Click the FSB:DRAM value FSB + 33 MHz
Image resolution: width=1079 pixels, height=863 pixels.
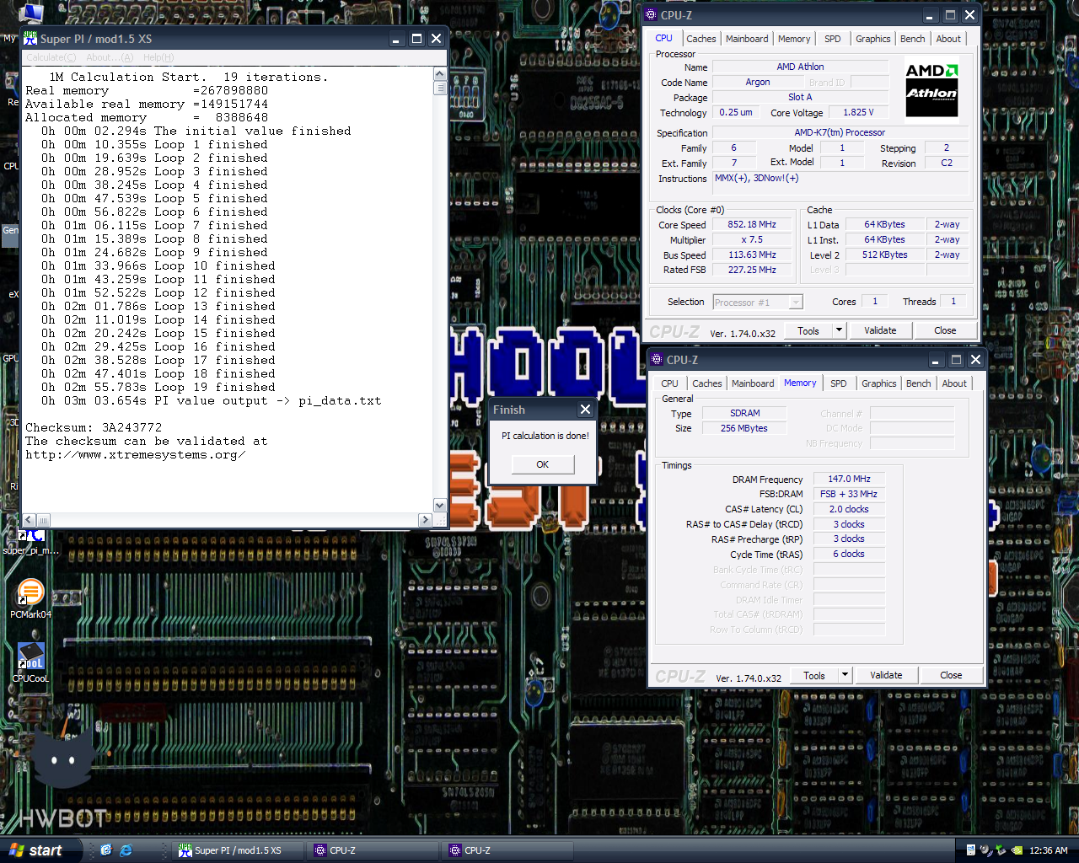pos(849,494)
